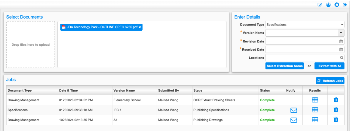This screenshot has width=350, height=131.
Task: Delete the A1 drawing management job
Action: tap(336, 120)
